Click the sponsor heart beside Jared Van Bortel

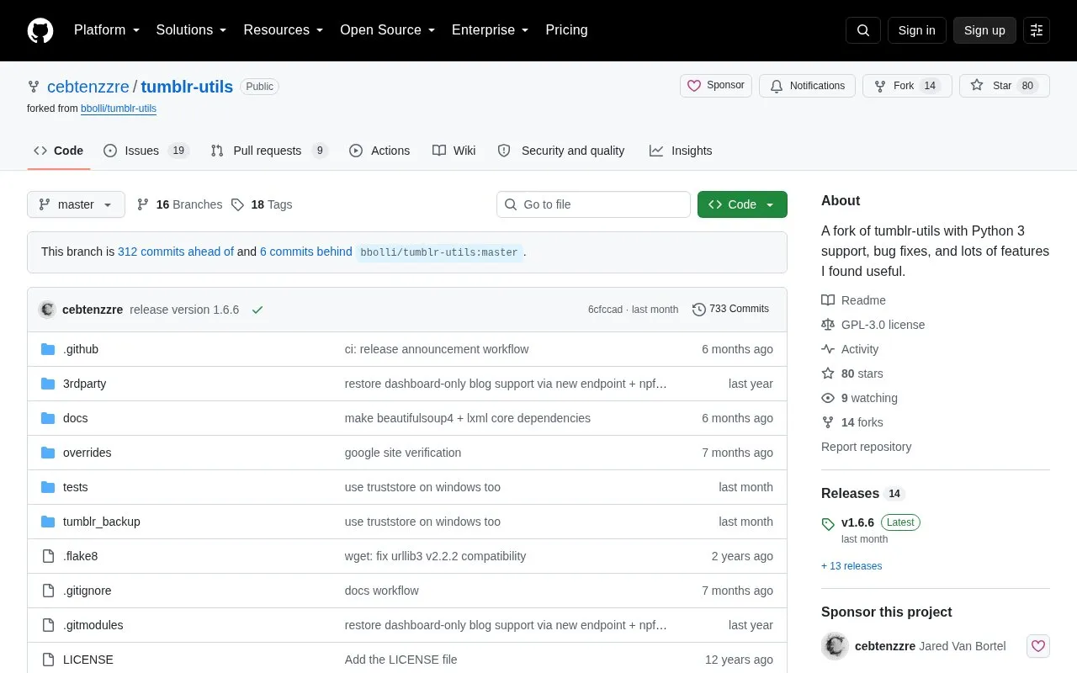coord(1038,646)
